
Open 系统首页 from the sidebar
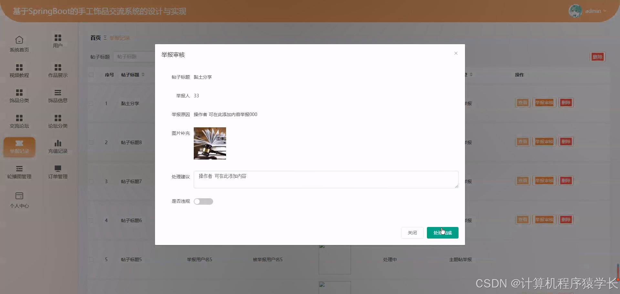point(19,44)
